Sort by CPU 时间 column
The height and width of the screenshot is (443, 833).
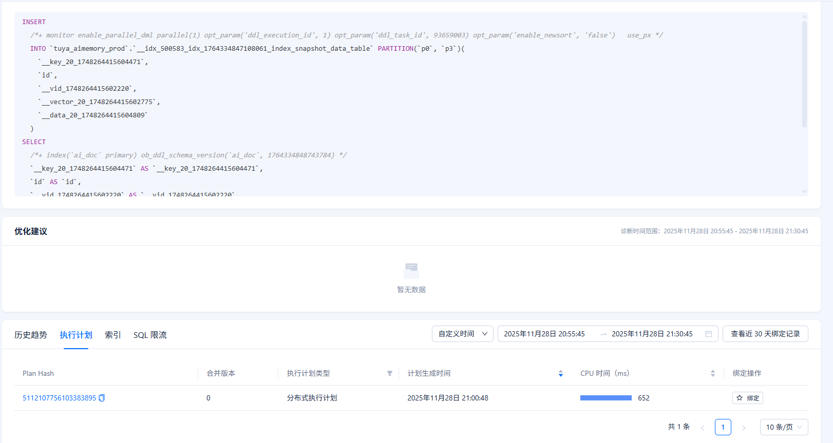712,373
